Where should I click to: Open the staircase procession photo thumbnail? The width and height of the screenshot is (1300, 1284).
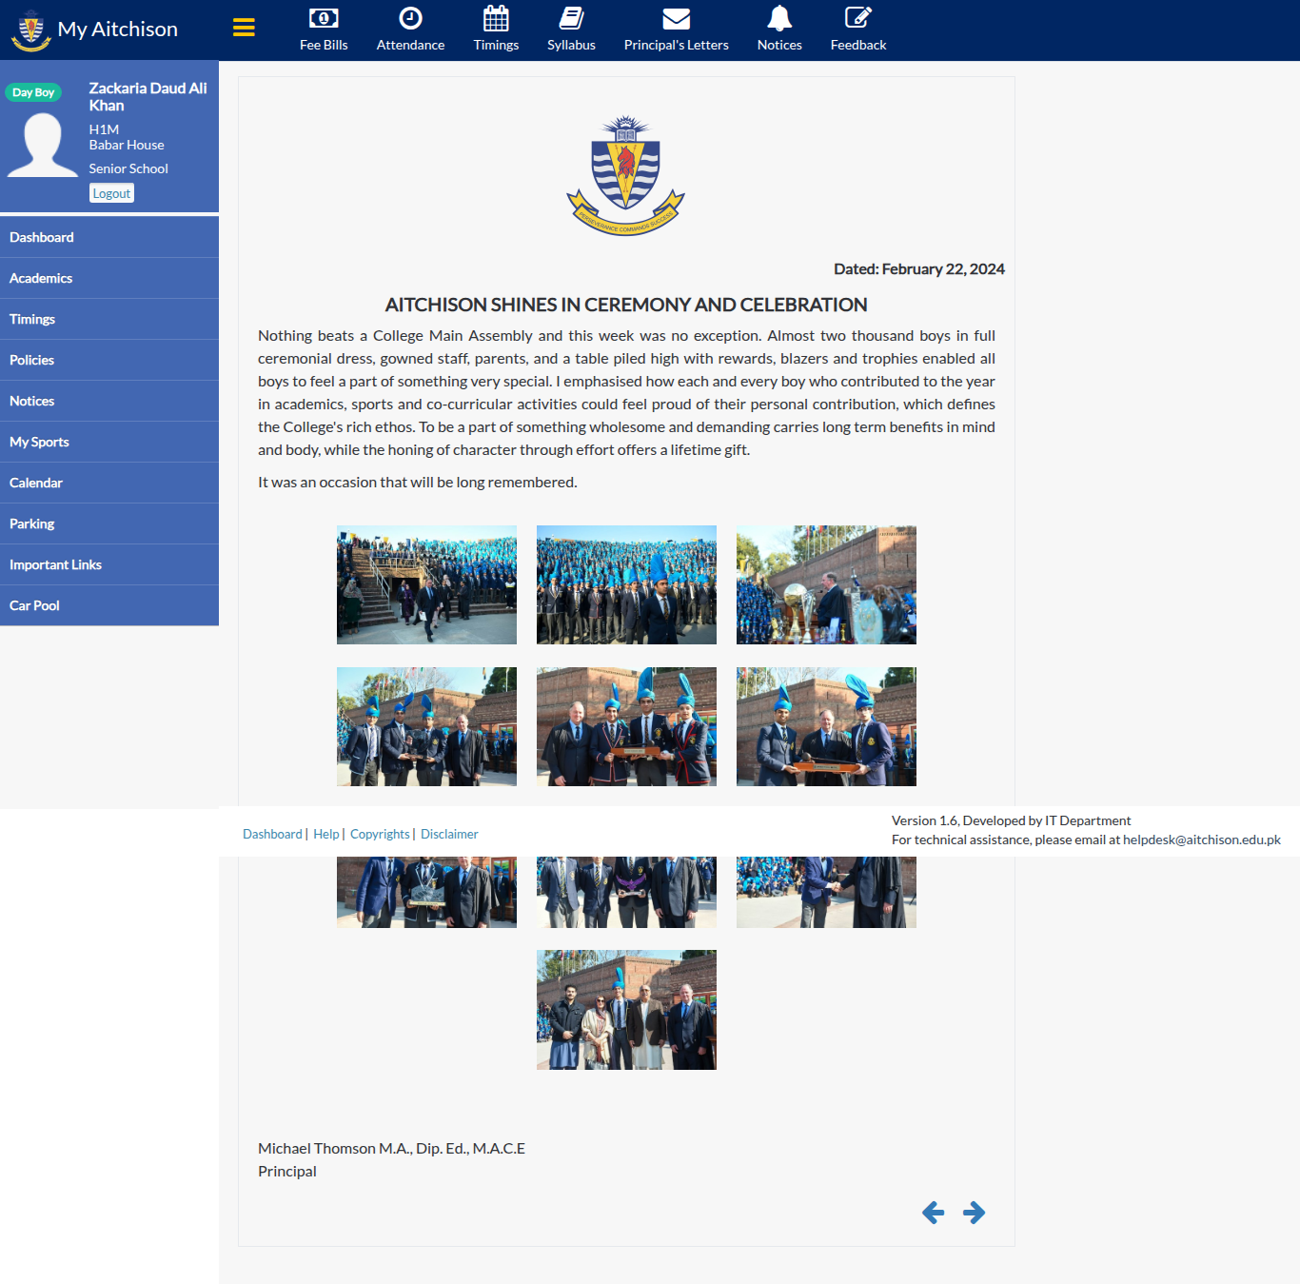tap(426, 584)
